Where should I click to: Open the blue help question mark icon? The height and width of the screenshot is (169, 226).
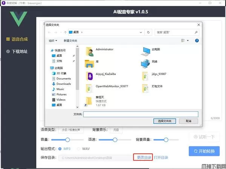coord(197,41)
